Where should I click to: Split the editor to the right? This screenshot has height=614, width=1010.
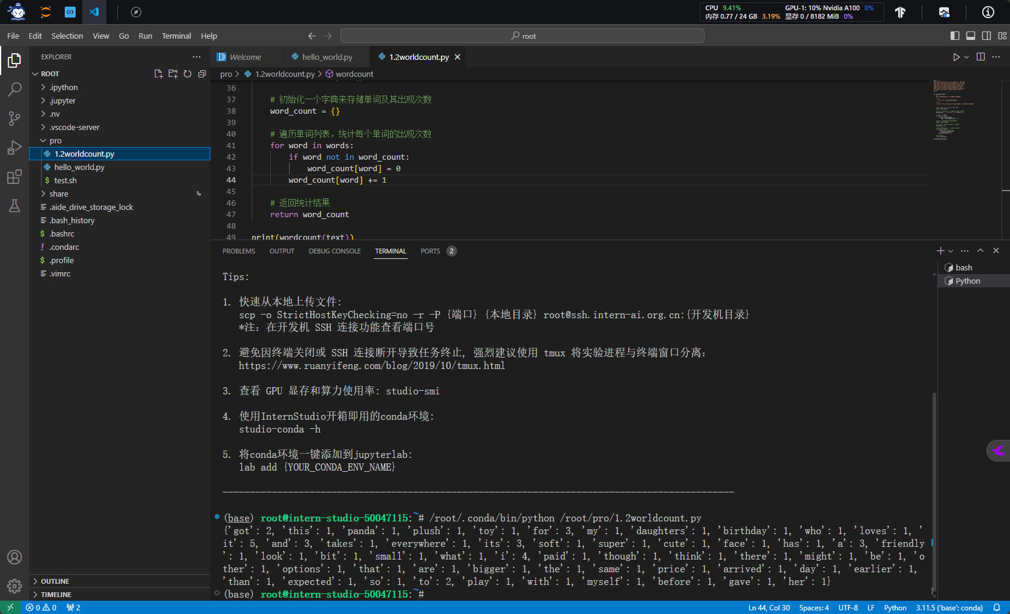(x=980, y=57)
